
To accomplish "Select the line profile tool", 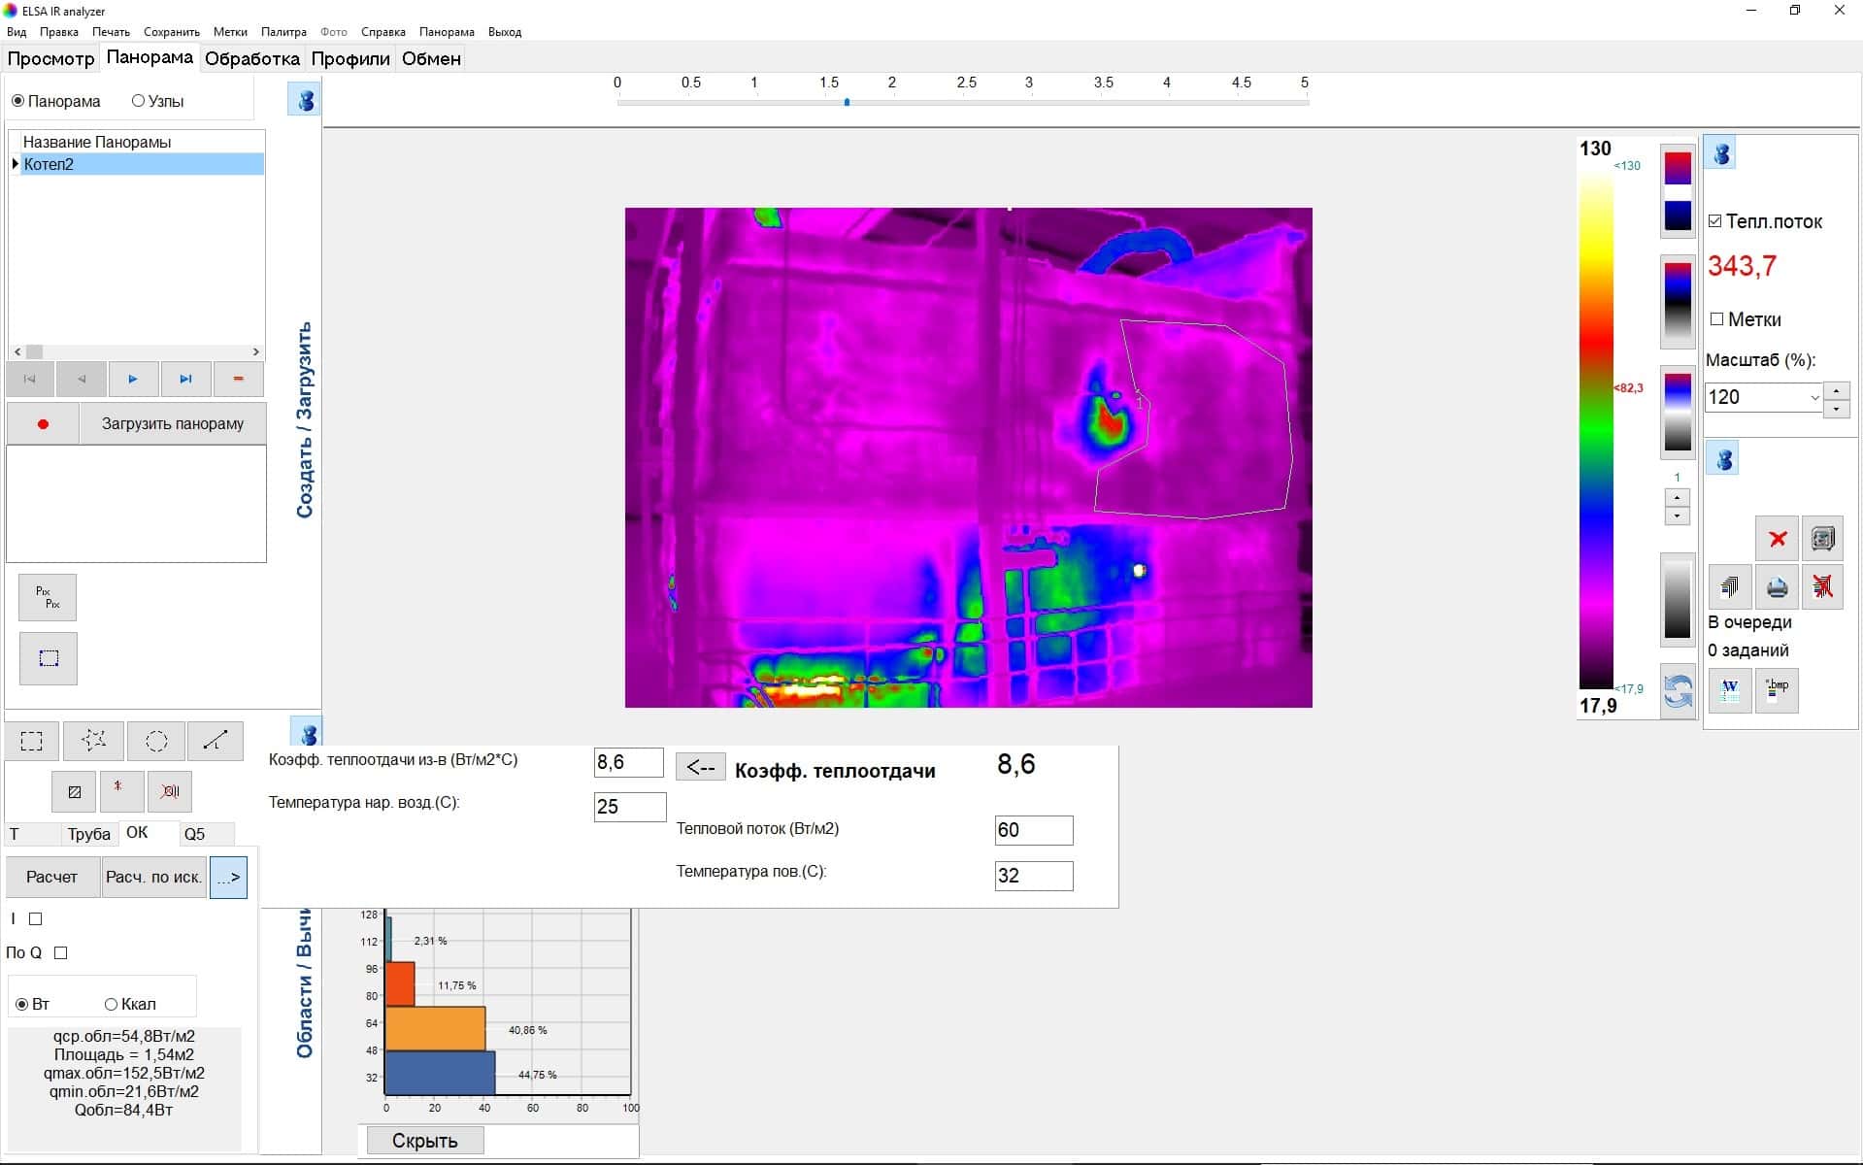I will click(x=216, y=742).
